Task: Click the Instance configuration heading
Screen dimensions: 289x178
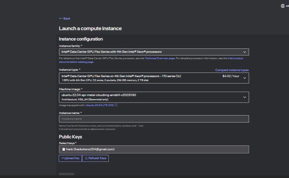Action: click(x=81, y=39)
